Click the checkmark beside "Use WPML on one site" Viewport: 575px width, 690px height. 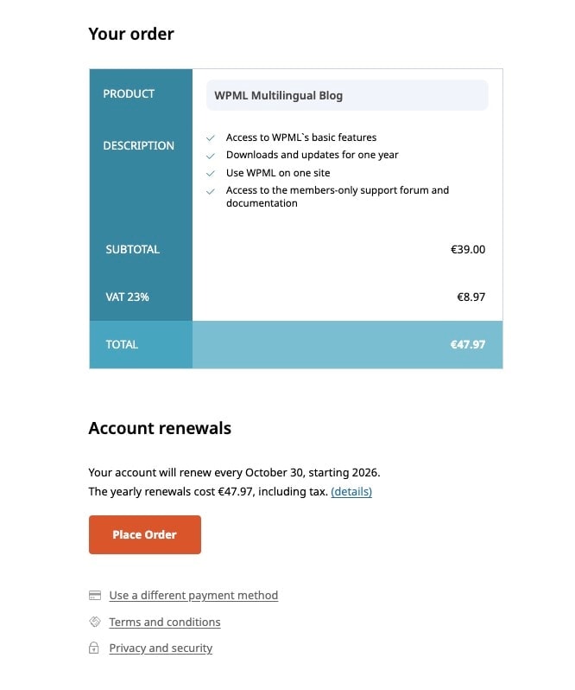point(211,174)
